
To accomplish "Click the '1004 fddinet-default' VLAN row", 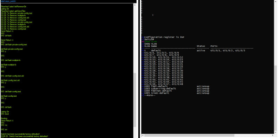I will (x=158, y=91).
